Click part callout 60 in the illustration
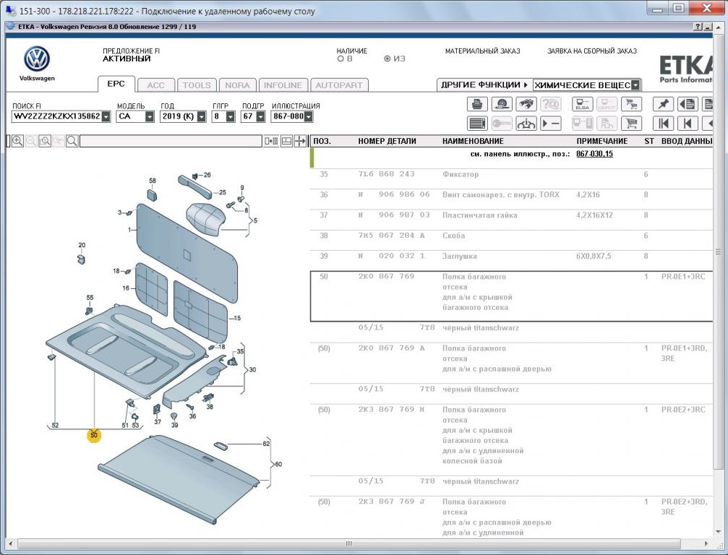Image resolution: width=728 pixels, height=555 pixels. click(x=278, y=464)
